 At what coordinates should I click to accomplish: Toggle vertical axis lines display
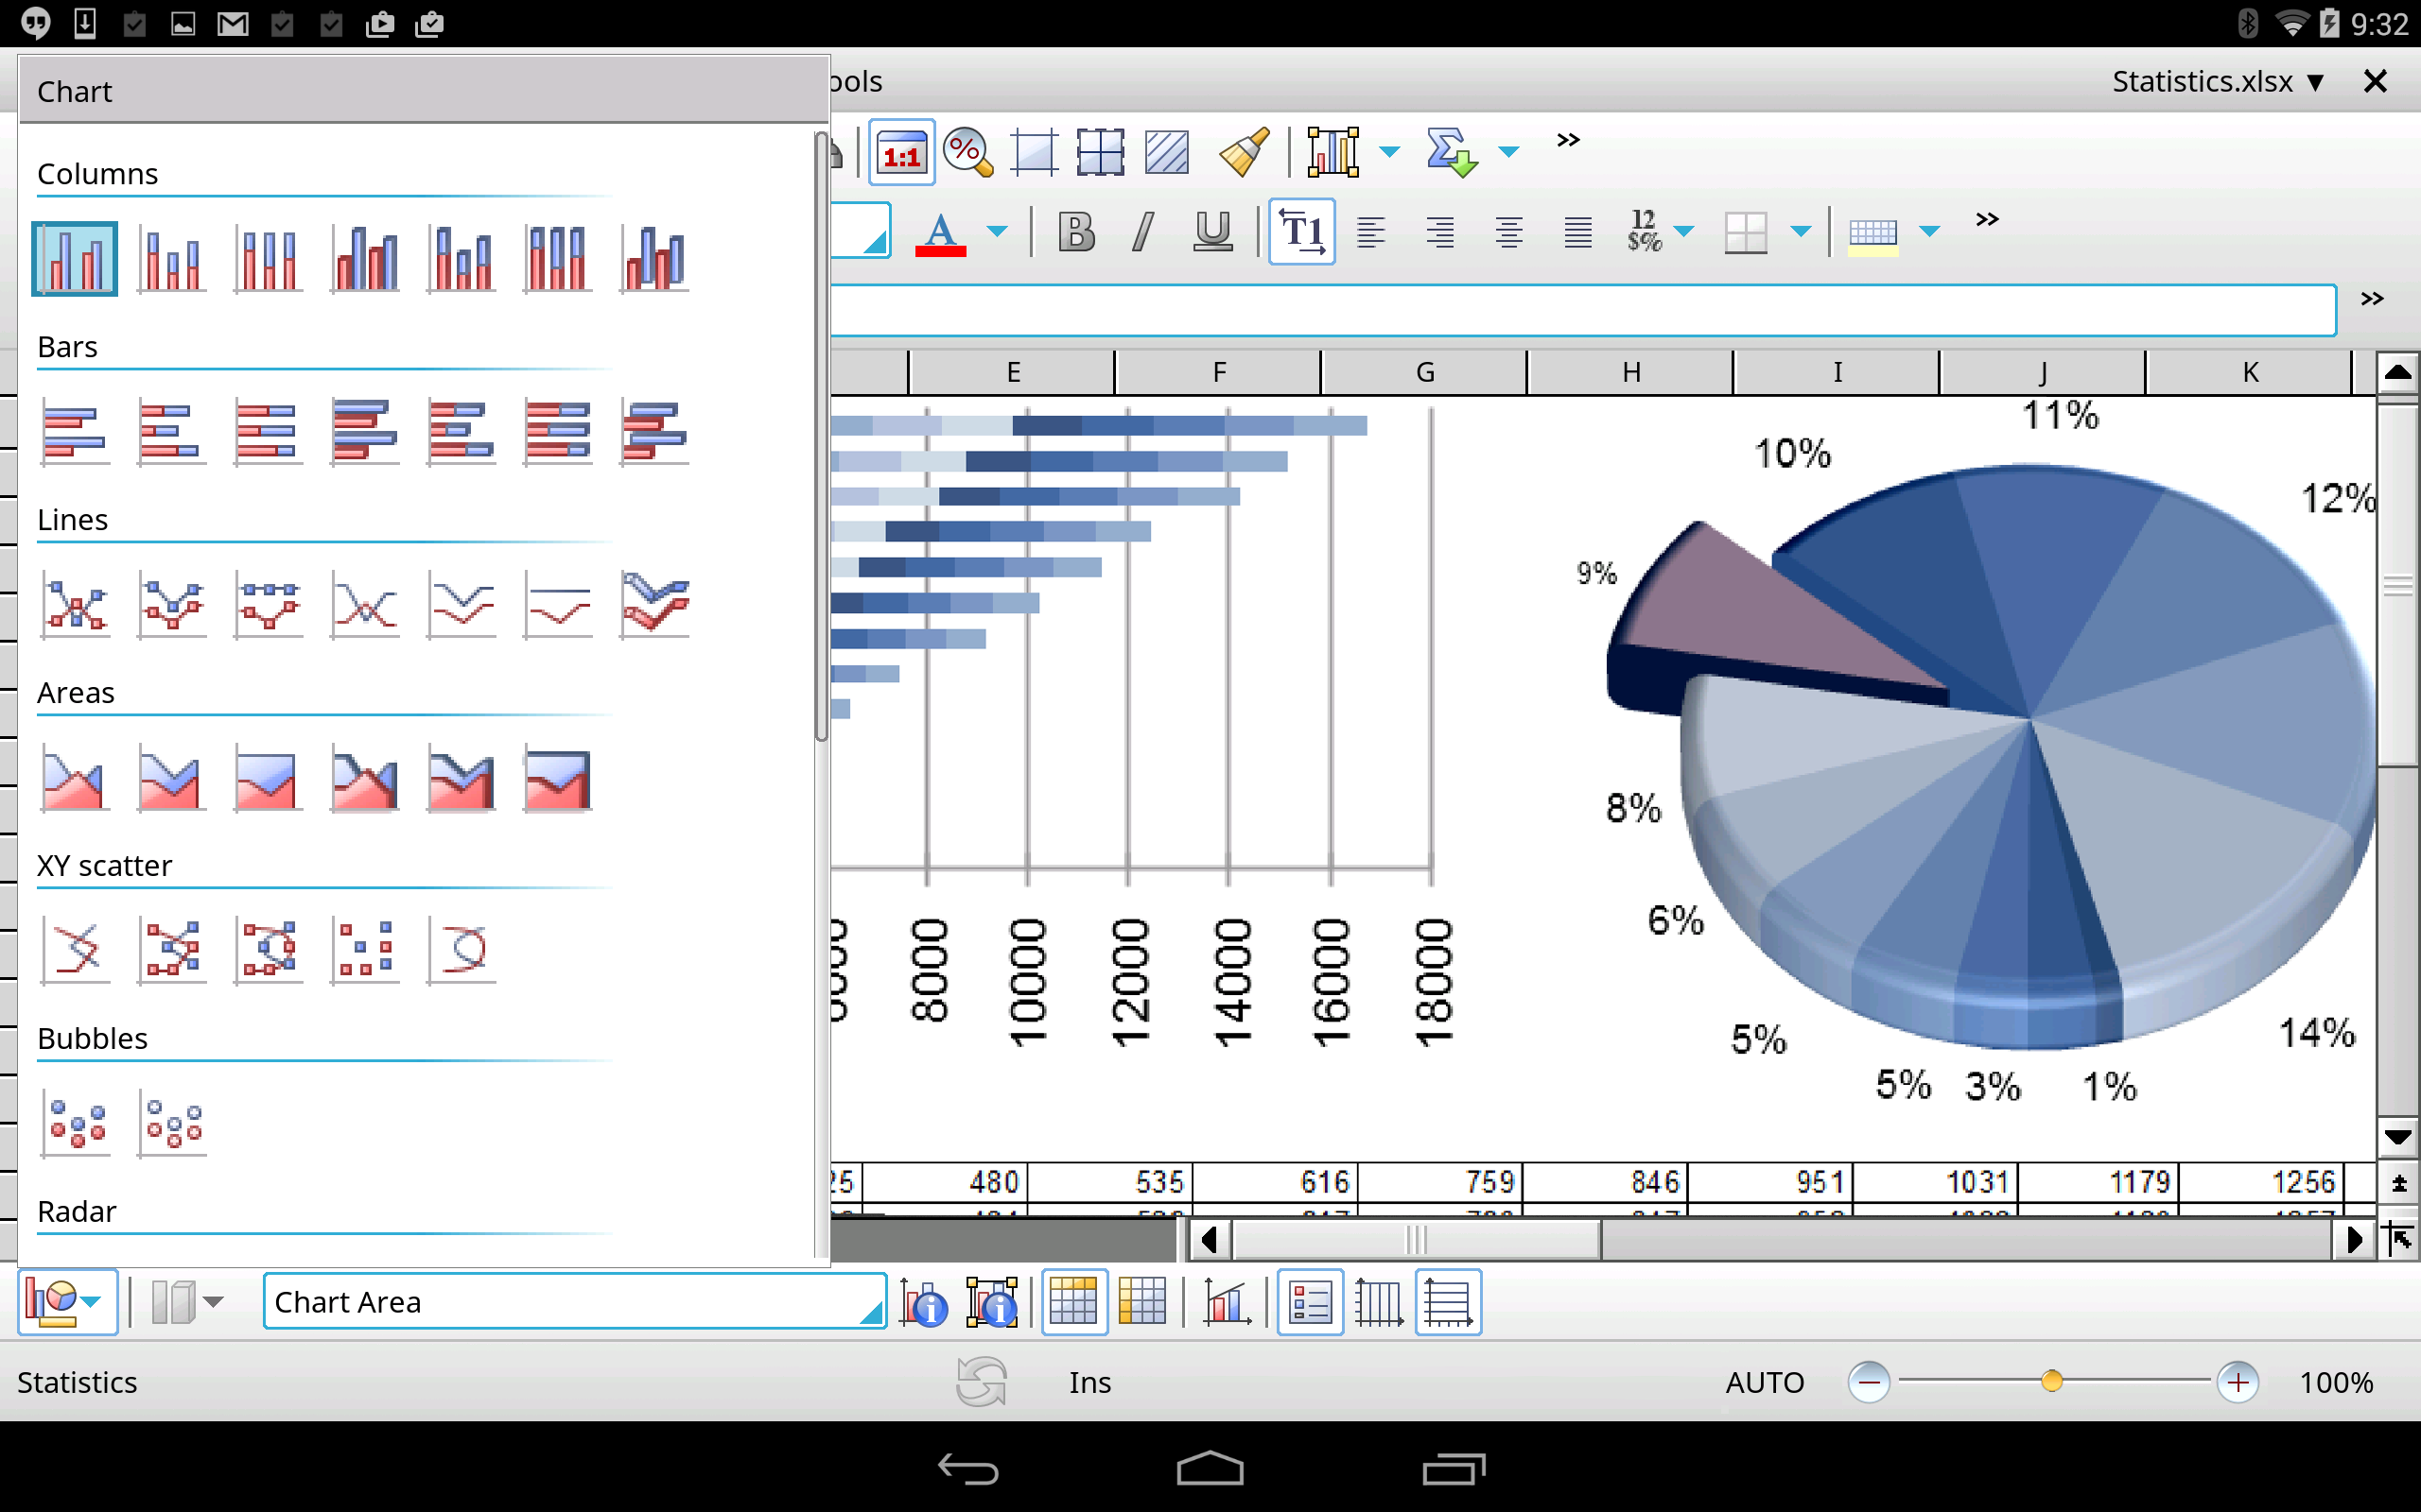click(x=1379, y=1302)
